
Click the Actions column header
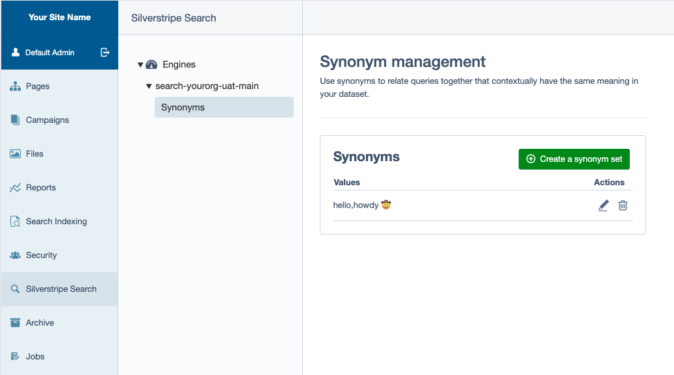(x=609, y=183)
